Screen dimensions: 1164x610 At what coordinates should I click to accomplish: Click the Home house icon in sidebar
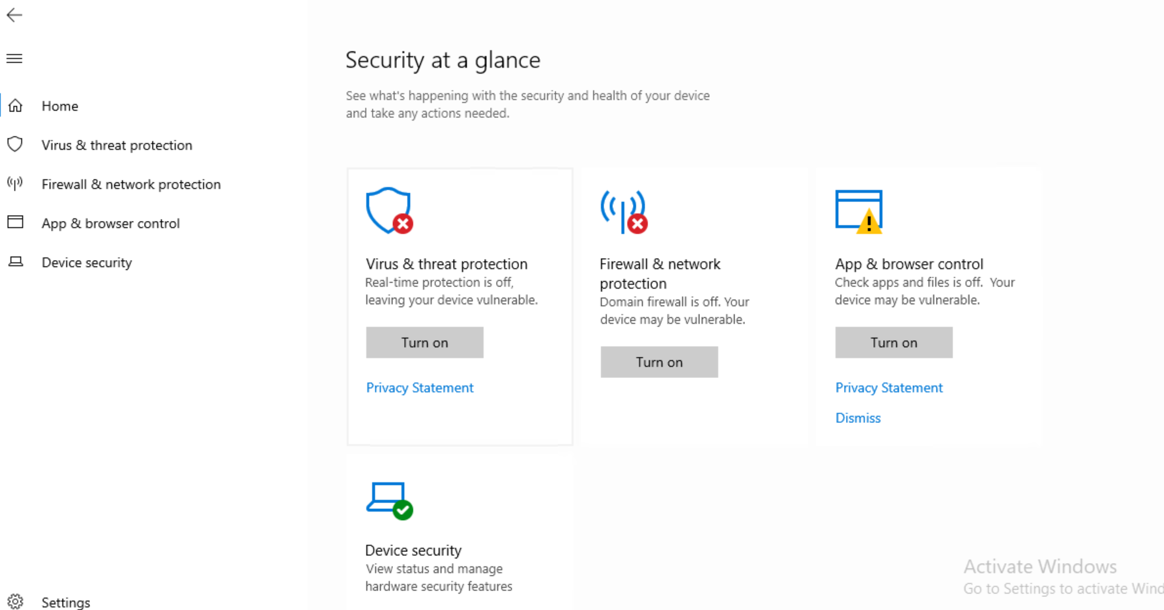[x=16, y=106]
